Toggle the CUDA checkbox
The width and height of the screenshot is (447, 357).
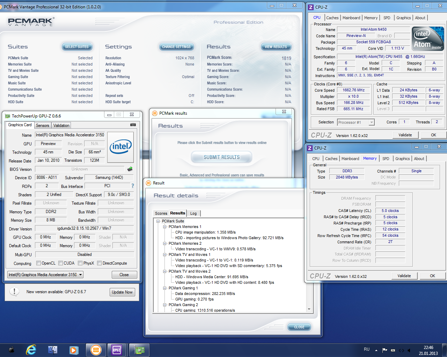click(61, 263)
